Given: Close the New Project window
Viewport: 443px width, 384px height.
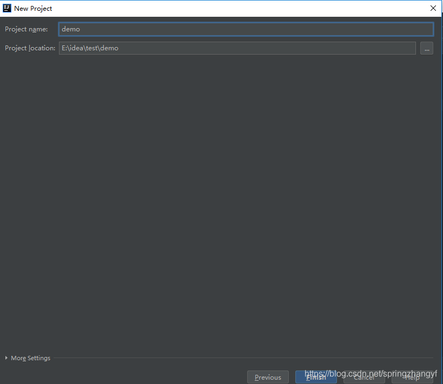Looking at the screenshot, I should [x=433, y=8].
